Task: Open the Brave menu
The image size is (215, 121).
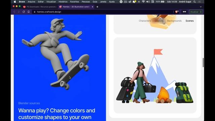Action: [x=22, y=2]
